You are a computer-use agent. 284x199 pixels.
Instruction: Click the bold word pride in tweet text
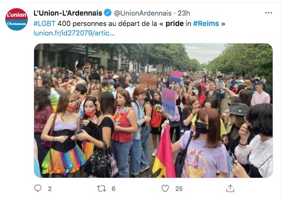pyautogui.click(x=175, y=24)
